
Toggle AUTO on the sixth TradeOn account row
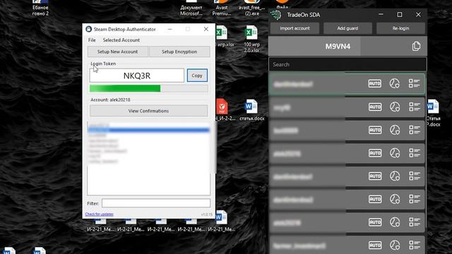coord(375,199)
